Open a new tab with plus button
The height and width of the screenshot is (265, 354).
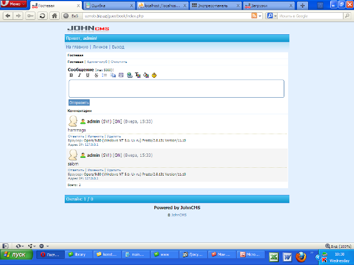[x=303, y=6]
